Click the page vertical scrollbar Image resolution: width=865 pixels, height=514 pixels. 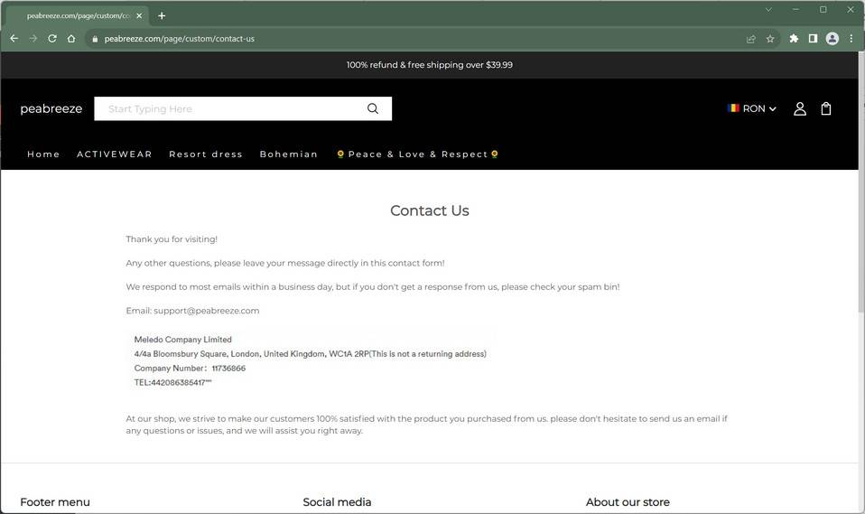pos(861,182)
